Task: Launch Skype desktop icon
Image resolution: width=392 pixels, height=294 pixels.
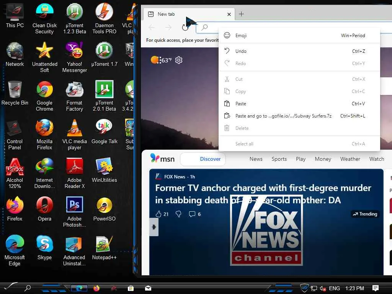Action: (44, 248)
